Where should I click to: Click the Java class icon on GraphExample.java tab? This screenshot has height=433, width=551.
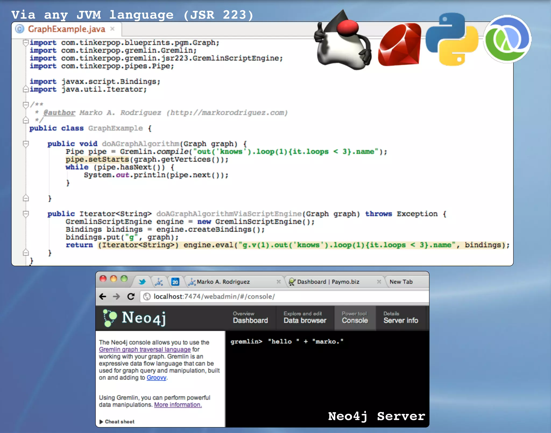[x=20, y=29]
